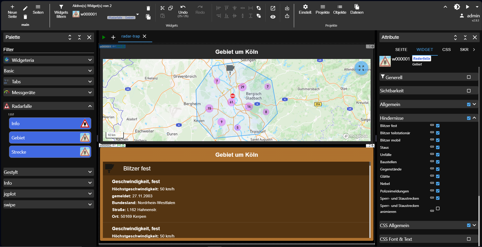Screen dimensions: 482x247
Task: Select the Info radar widget
Action: pyautogui.click(x=50, y=124)
